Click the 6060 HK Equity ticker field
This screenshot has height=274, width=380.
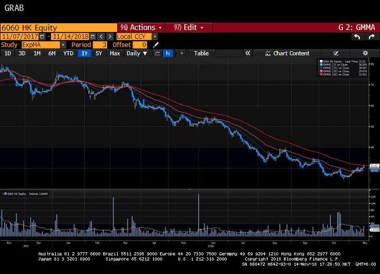click(x=59, y=28)
